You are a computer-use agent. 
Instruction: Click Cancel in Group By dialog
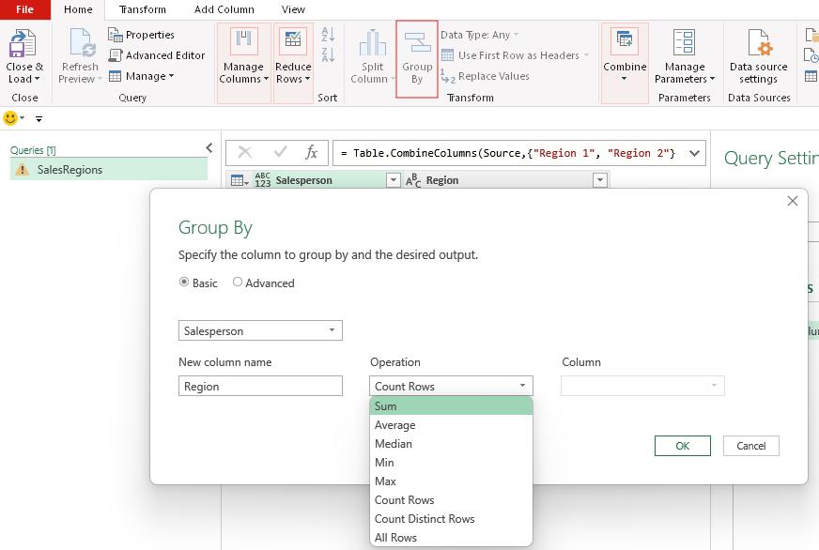[751, 446]
